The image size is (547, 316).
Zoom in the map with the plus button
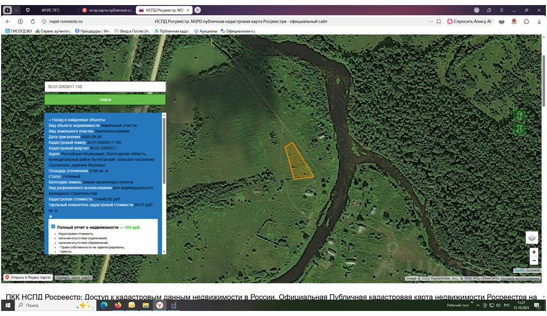point(534,252)
